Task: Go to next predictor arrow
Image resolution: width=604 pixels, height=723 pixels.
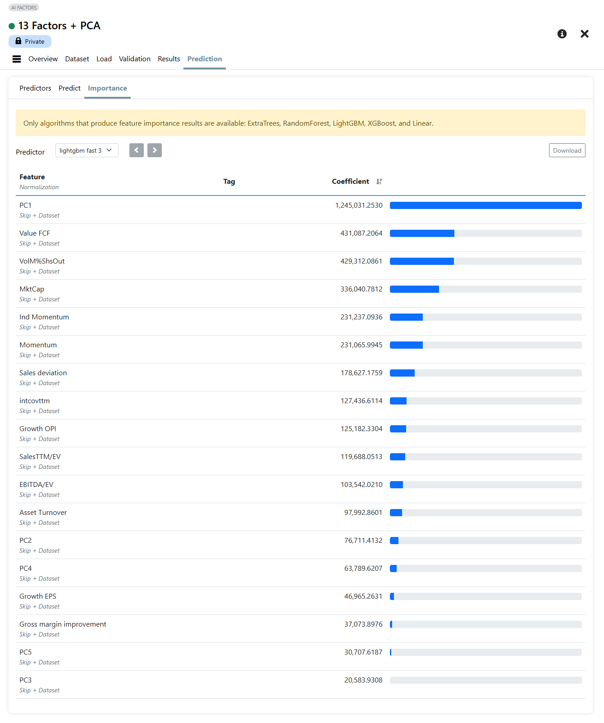Action: pyautogui.click(x=155, y=150)
